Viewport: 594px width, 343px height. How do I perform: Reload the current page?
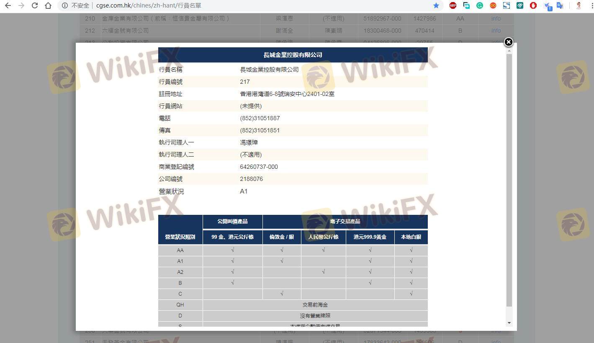pos(35,6)
